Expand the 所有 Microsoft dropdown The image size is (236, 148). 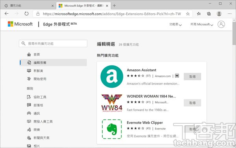click(x=202, y=24)
